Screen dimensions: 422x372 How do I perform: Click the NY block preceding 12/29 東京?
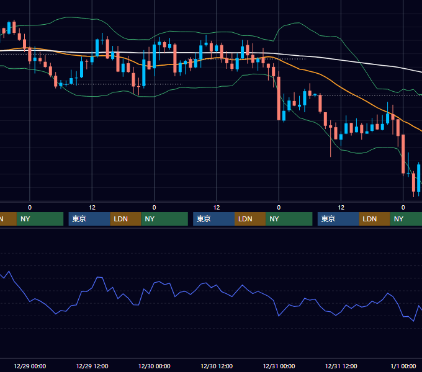(x=40, y=219)
